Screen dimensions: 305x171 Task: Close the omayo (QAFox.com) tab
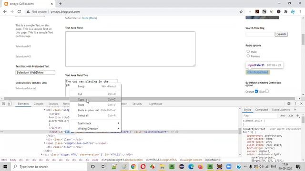tap(51, 4)
